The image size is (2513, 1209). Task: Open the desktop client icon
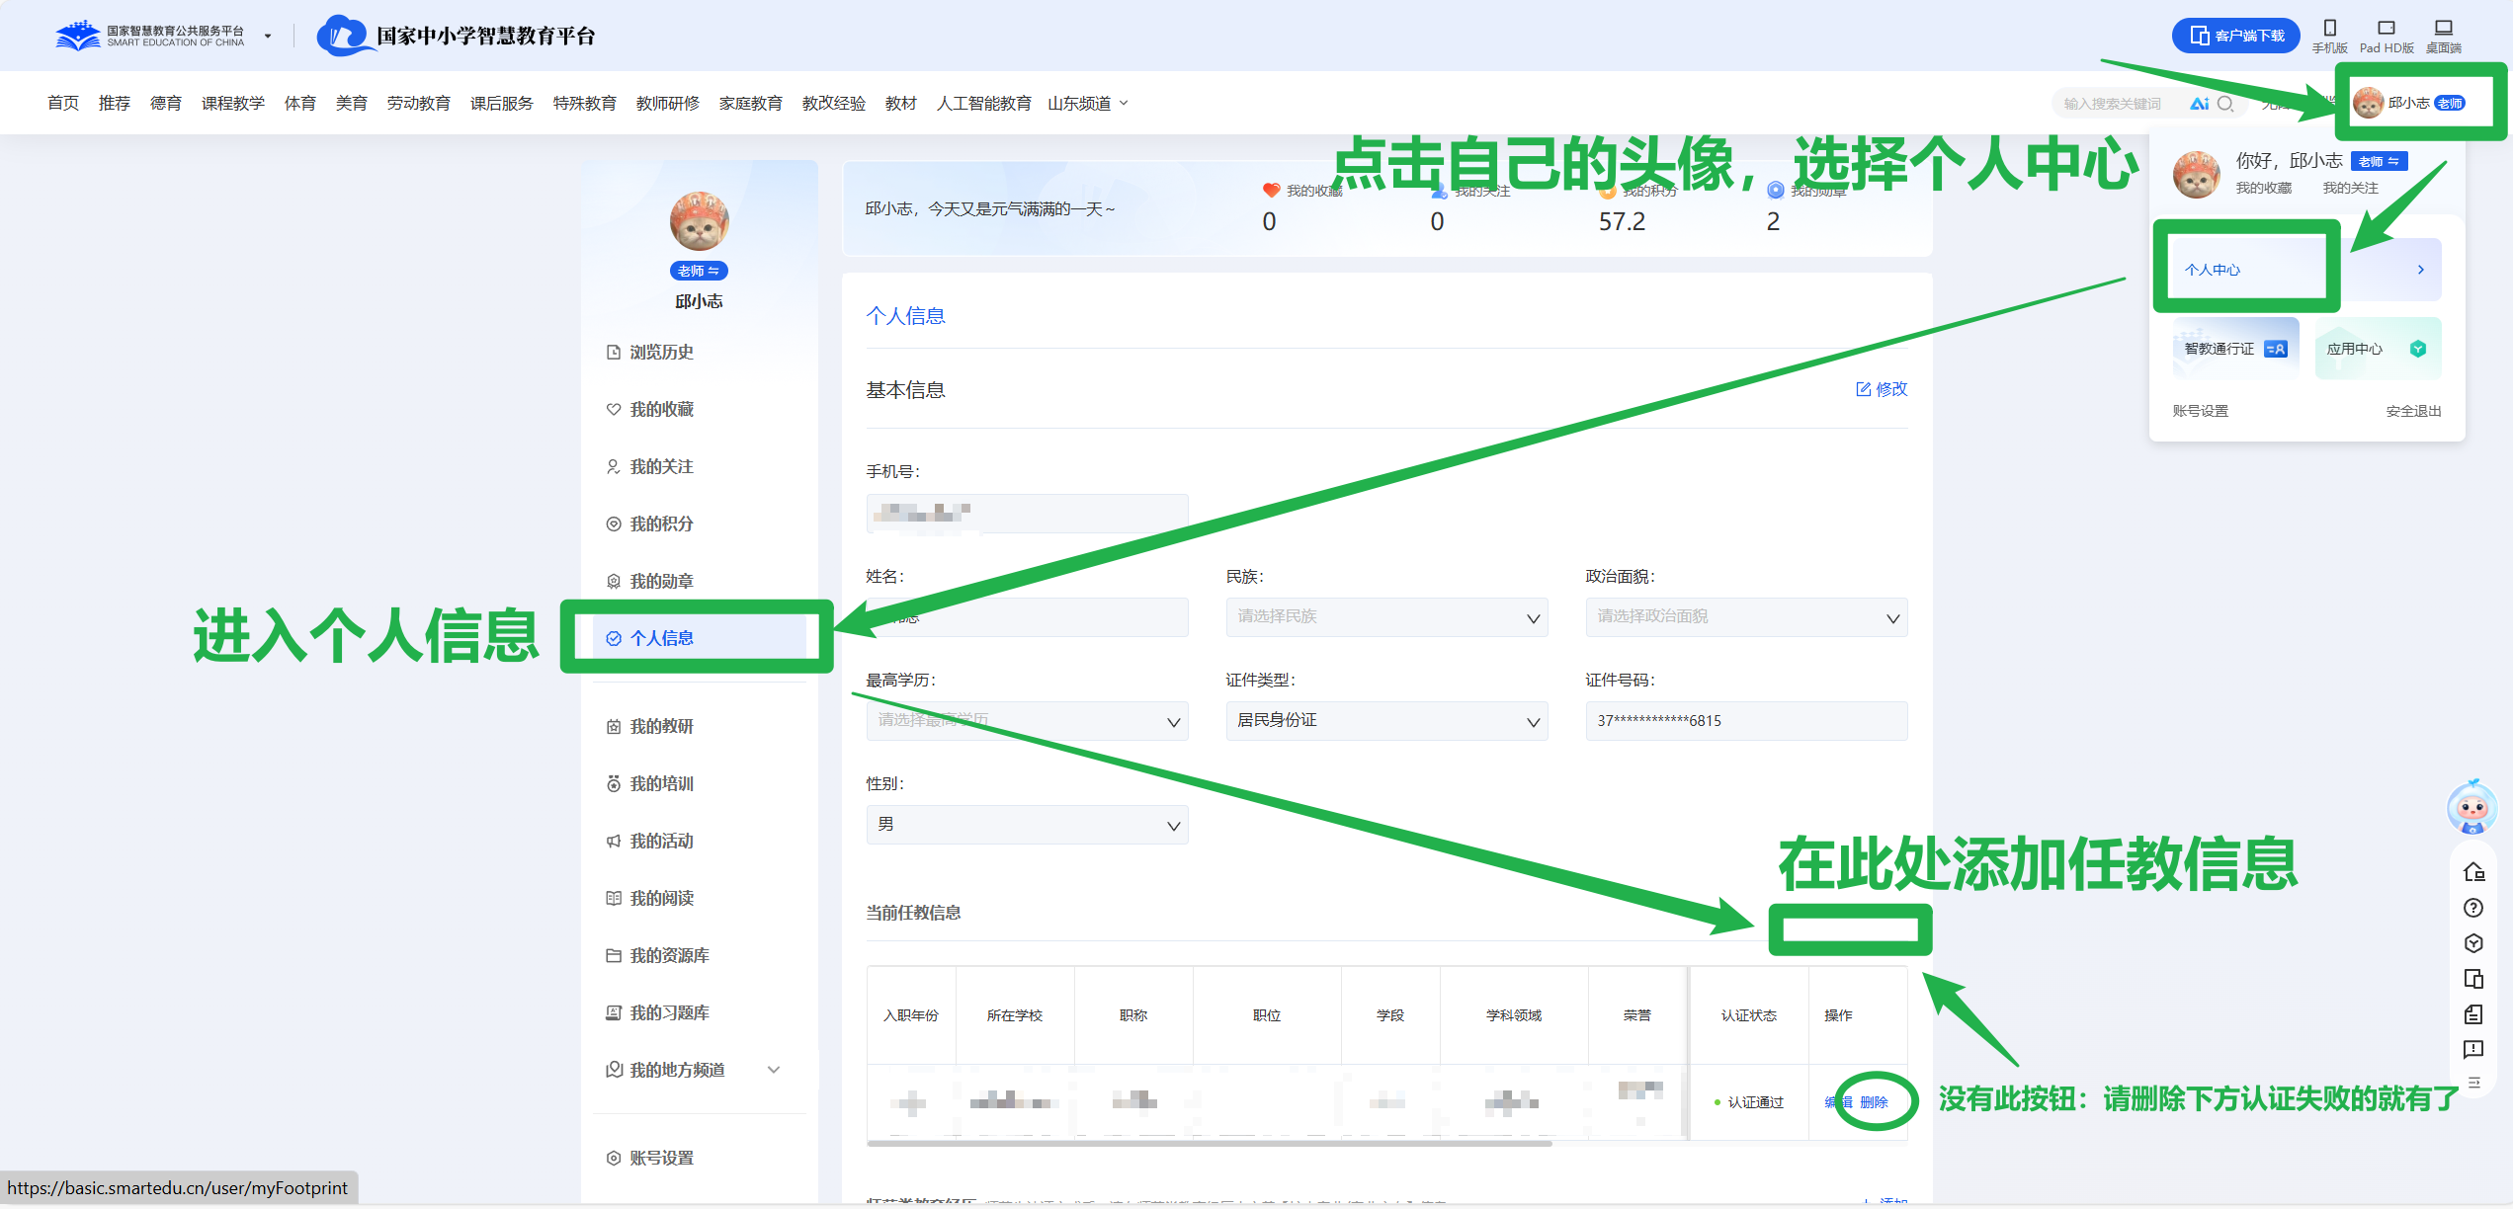point(2443,29)
